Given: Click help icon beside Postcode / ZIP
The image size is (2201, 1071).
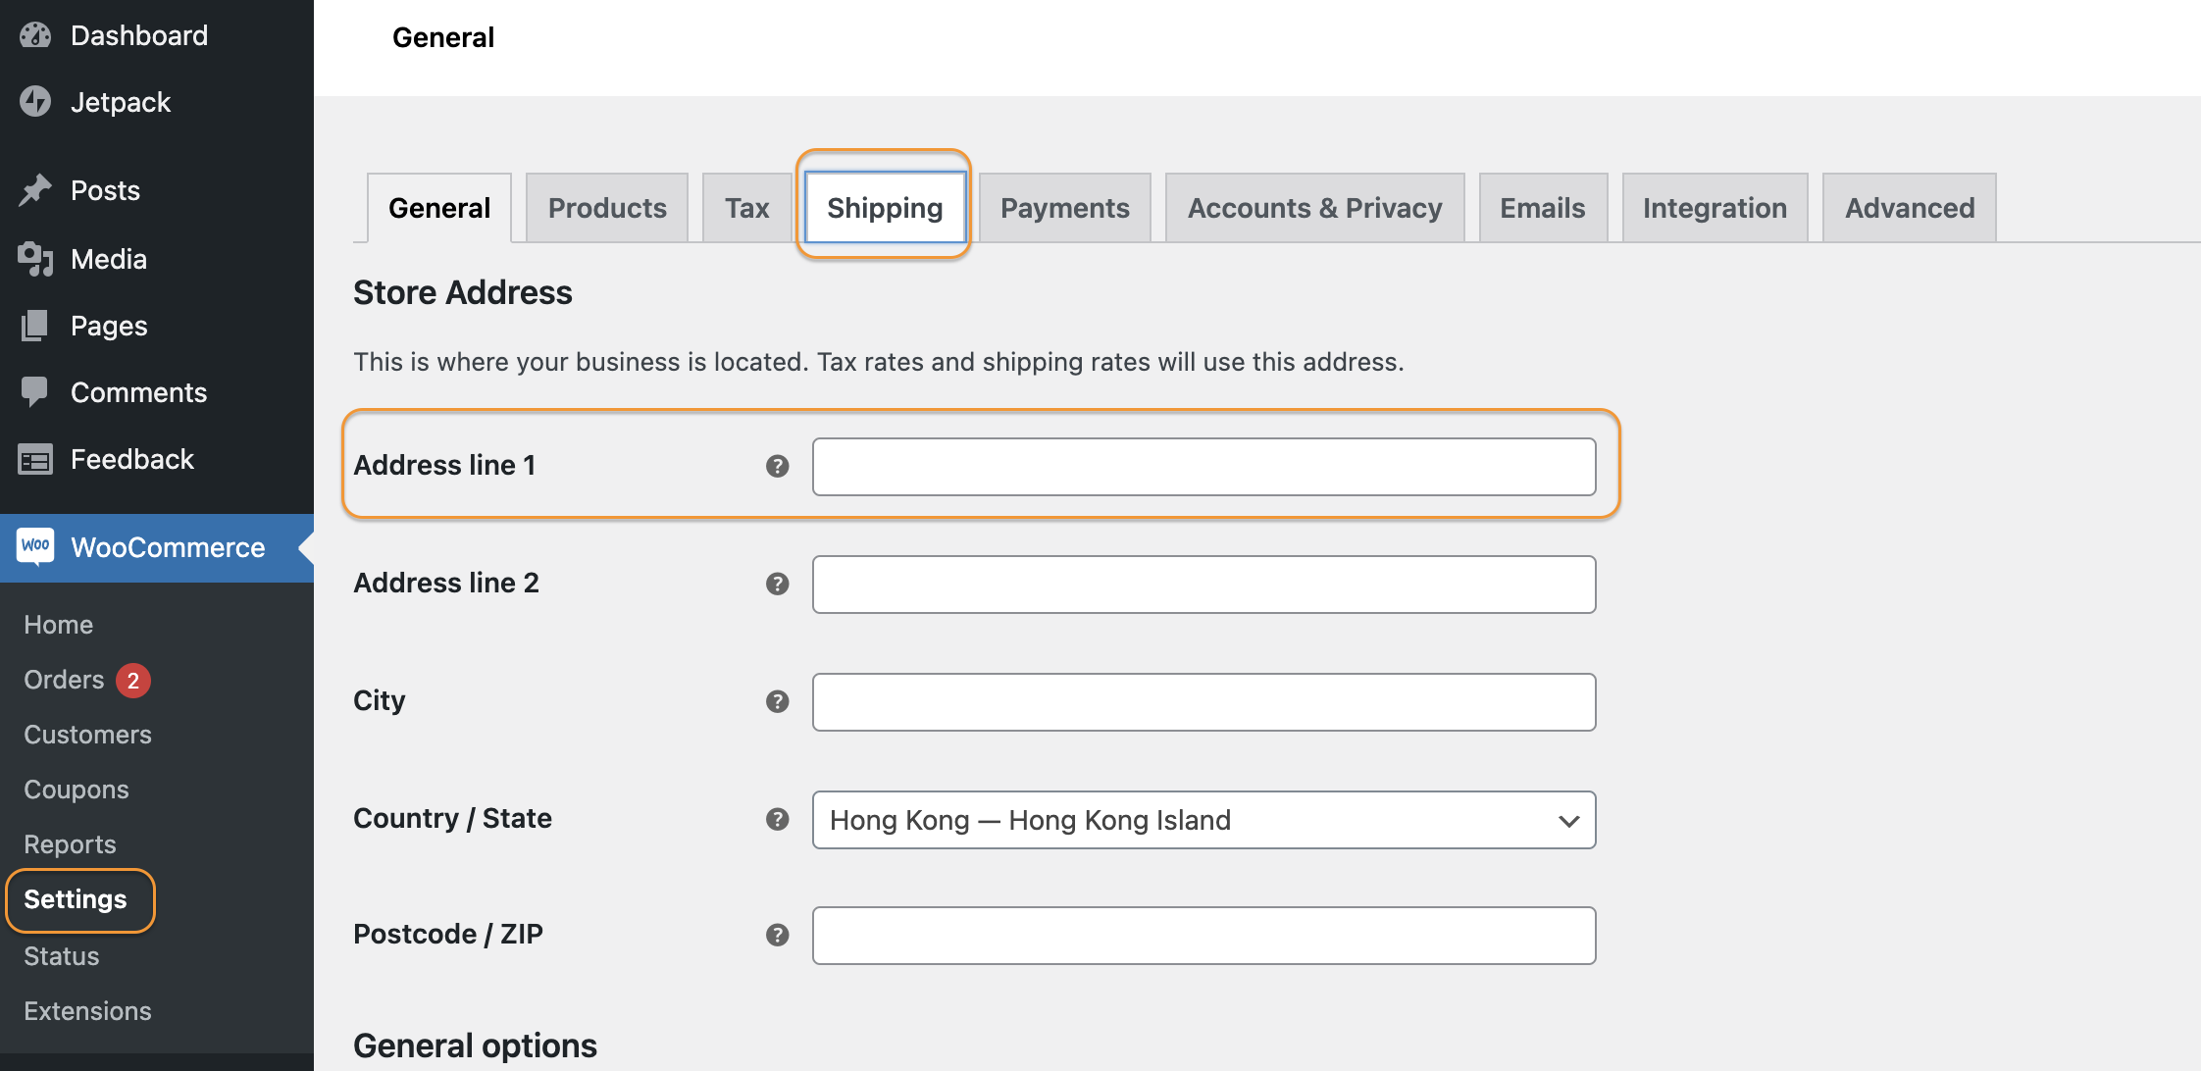Looking at the screenshot, I should tap(778, 935).
